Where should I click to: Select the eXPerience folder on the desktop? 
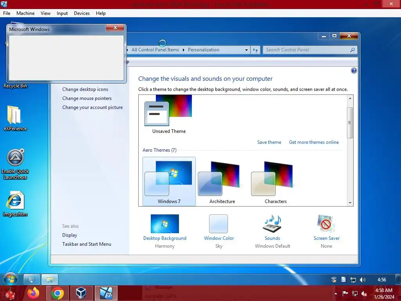pos(15,118)
